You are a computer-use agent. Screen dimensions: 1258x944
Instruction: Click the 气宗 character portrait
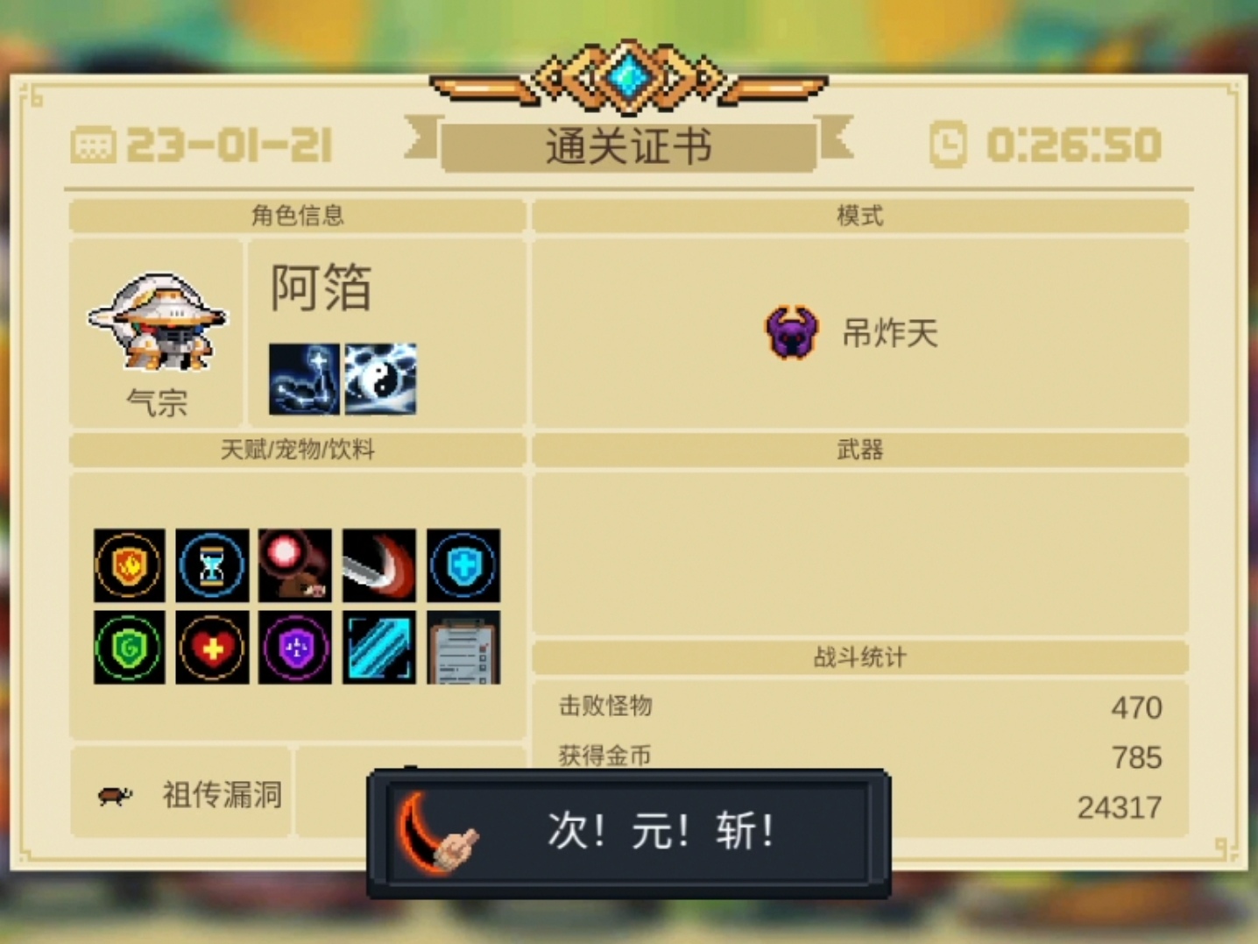tap(158, 323)
